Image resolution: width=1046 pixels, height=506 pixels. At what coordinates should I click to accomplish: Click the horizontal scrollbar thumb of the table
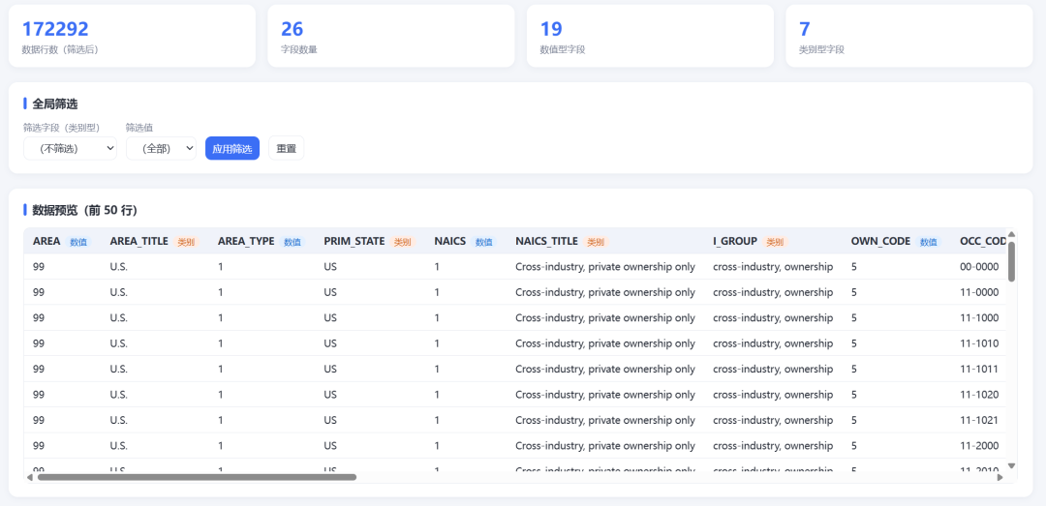pos(197,477)
